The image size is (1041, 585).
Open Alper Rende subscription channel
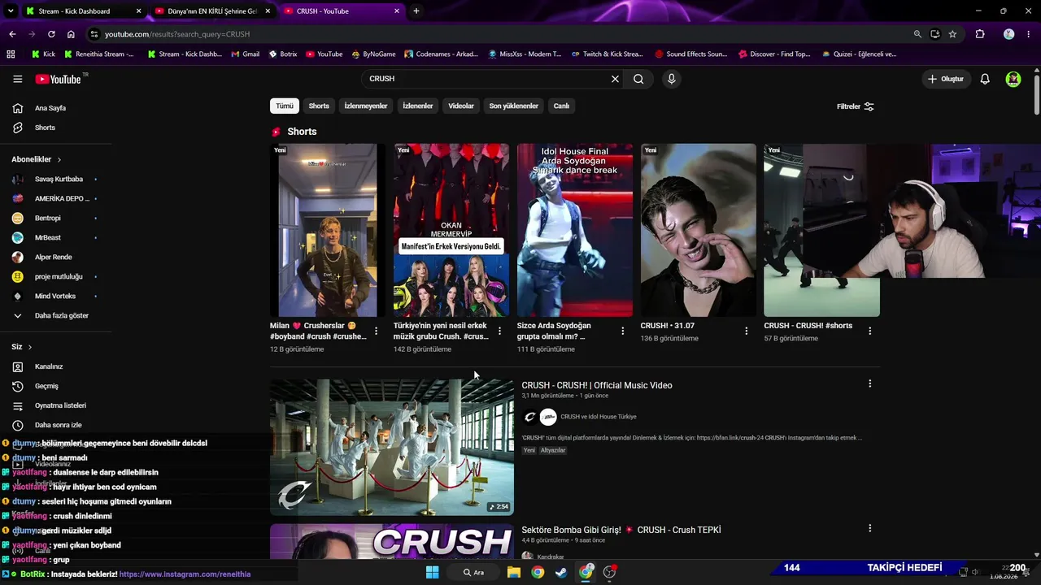tap(55, 257)
